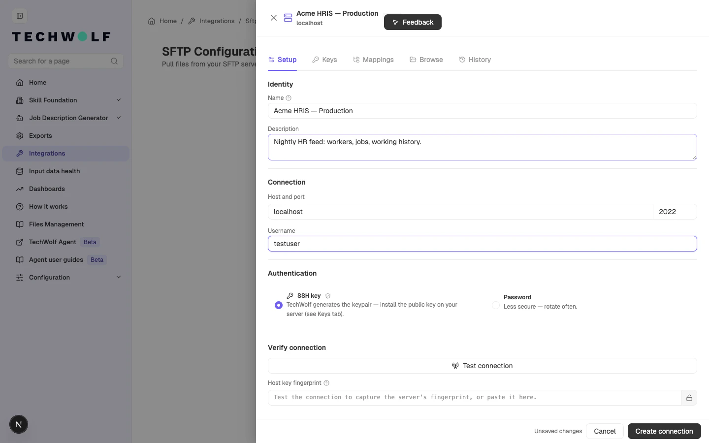Click the SFTP Configuration page heading

tap(209, 51)
